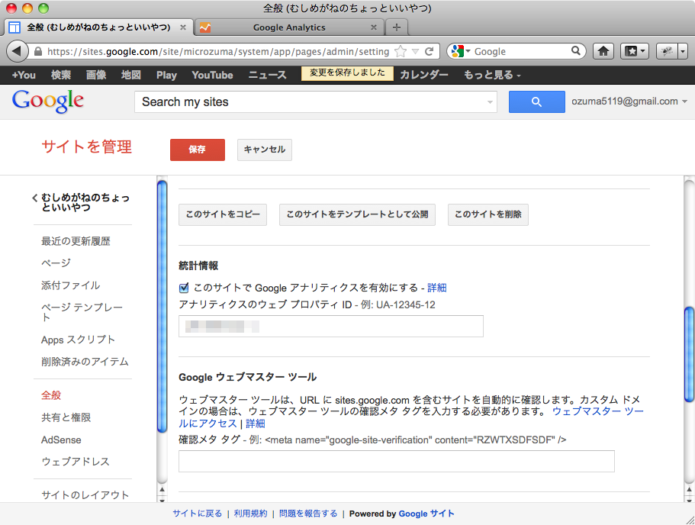Click the blue Google search button
Viewport: 695px width, 525px height.
536,102
